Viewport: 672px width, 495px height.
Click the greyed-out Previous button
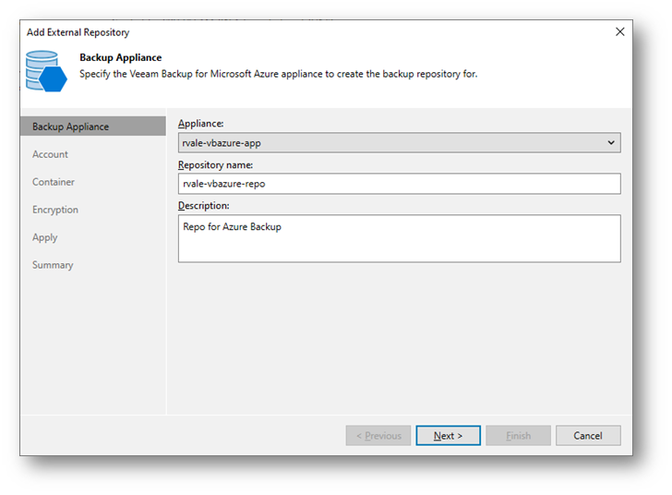pyautogui.click(x=378, y=436)
